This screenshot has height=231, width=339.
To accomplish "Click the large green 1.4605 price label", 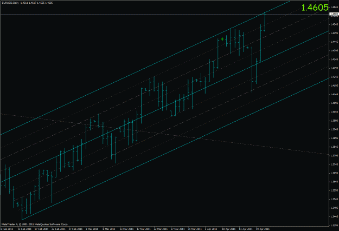I will pyautogui.click(x=315, y=8).
